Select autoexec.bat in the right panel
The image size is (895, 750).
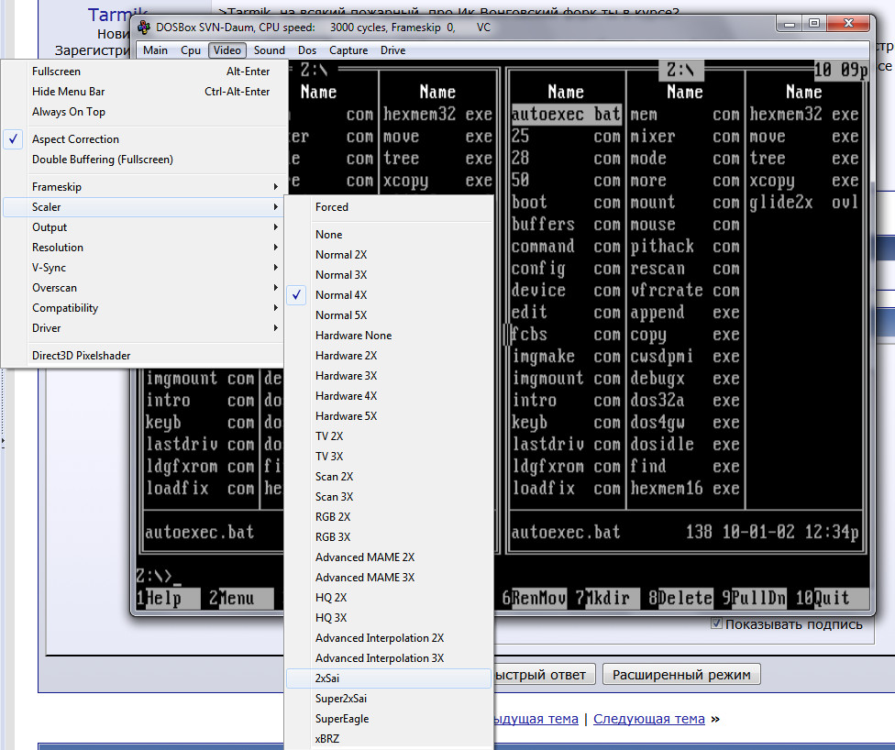click(x=566, y=116)
